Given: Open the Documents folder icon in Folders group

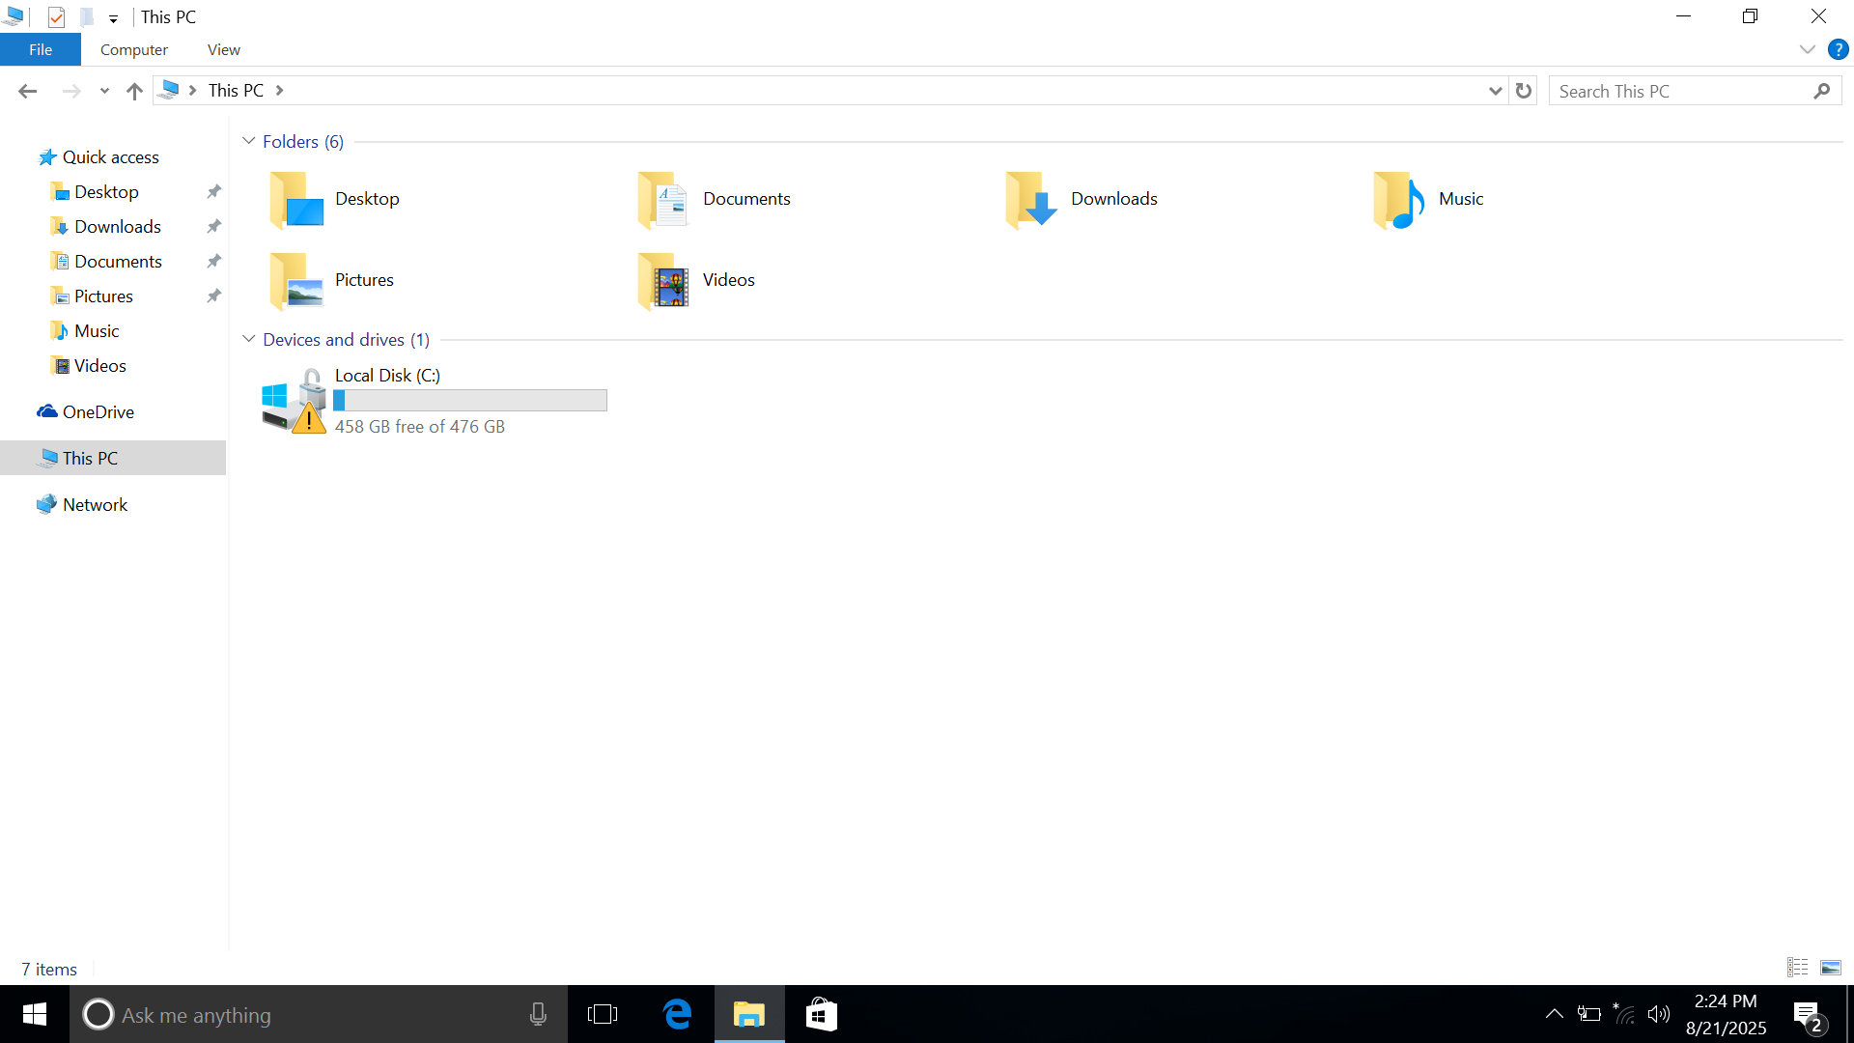Looking at the screenshot, I should (663, 200).
